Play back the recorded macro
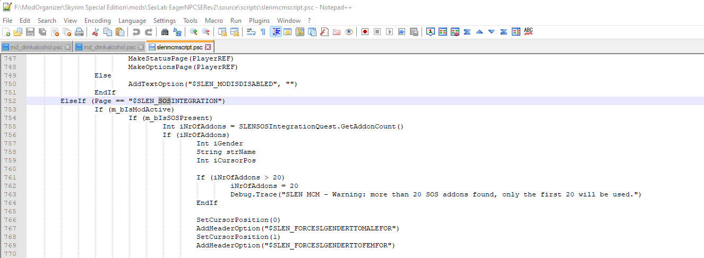 point(390,32)
